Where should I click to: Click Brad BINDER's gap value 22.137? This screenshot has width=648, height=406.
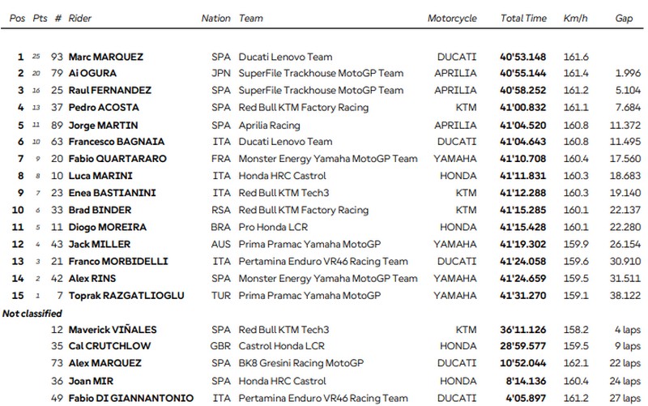click(625, 210)
